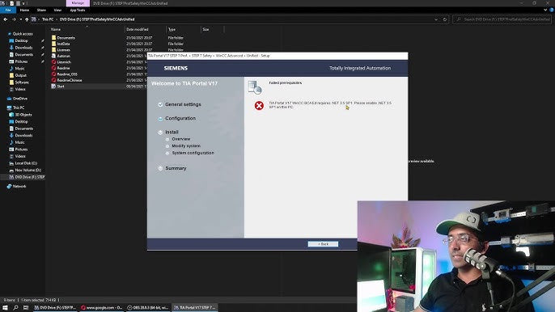Select the Readme file in the list

pos(63,68)
